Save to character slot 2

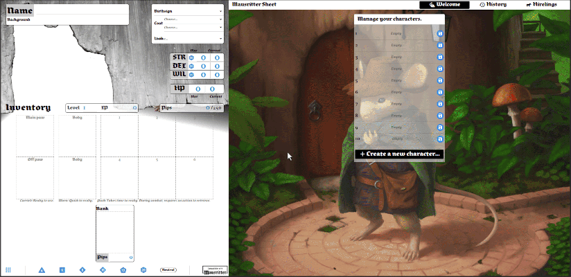(x=440, y=46)
